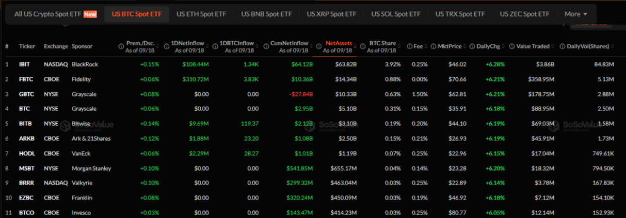Click the Sponsor column header
The image size is (626, 218).
point(83,46)
